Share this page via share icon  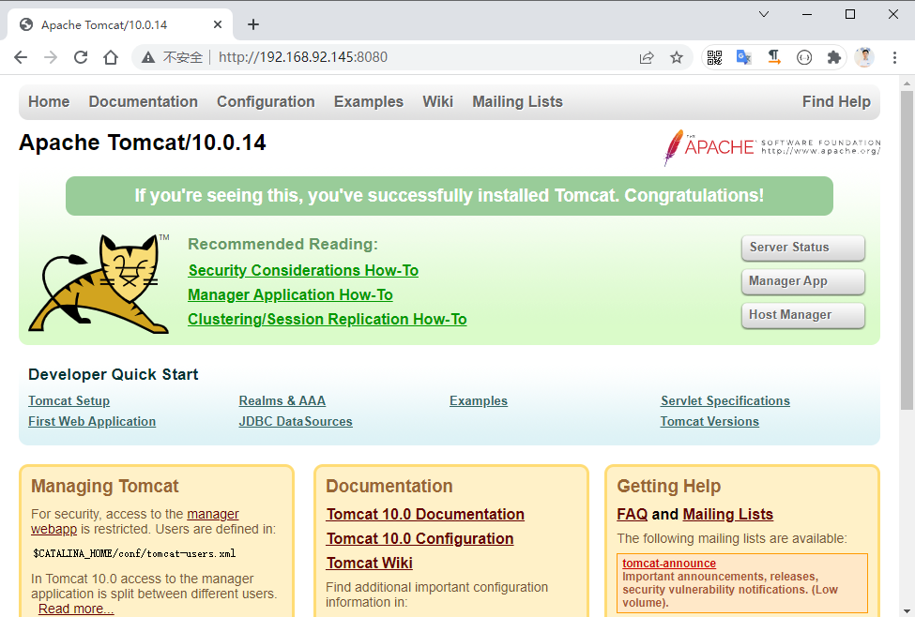647,57
